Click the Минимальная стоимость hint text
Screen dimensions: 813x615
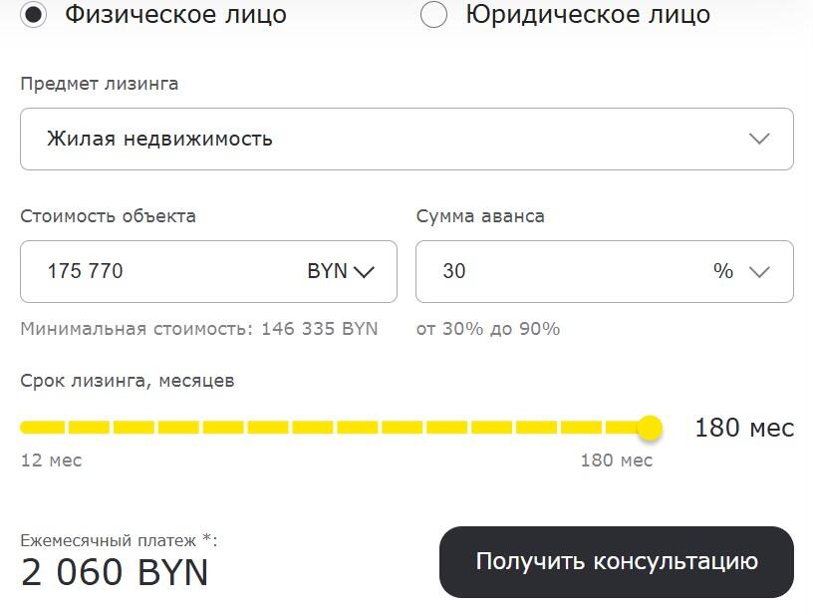point(199,329)
